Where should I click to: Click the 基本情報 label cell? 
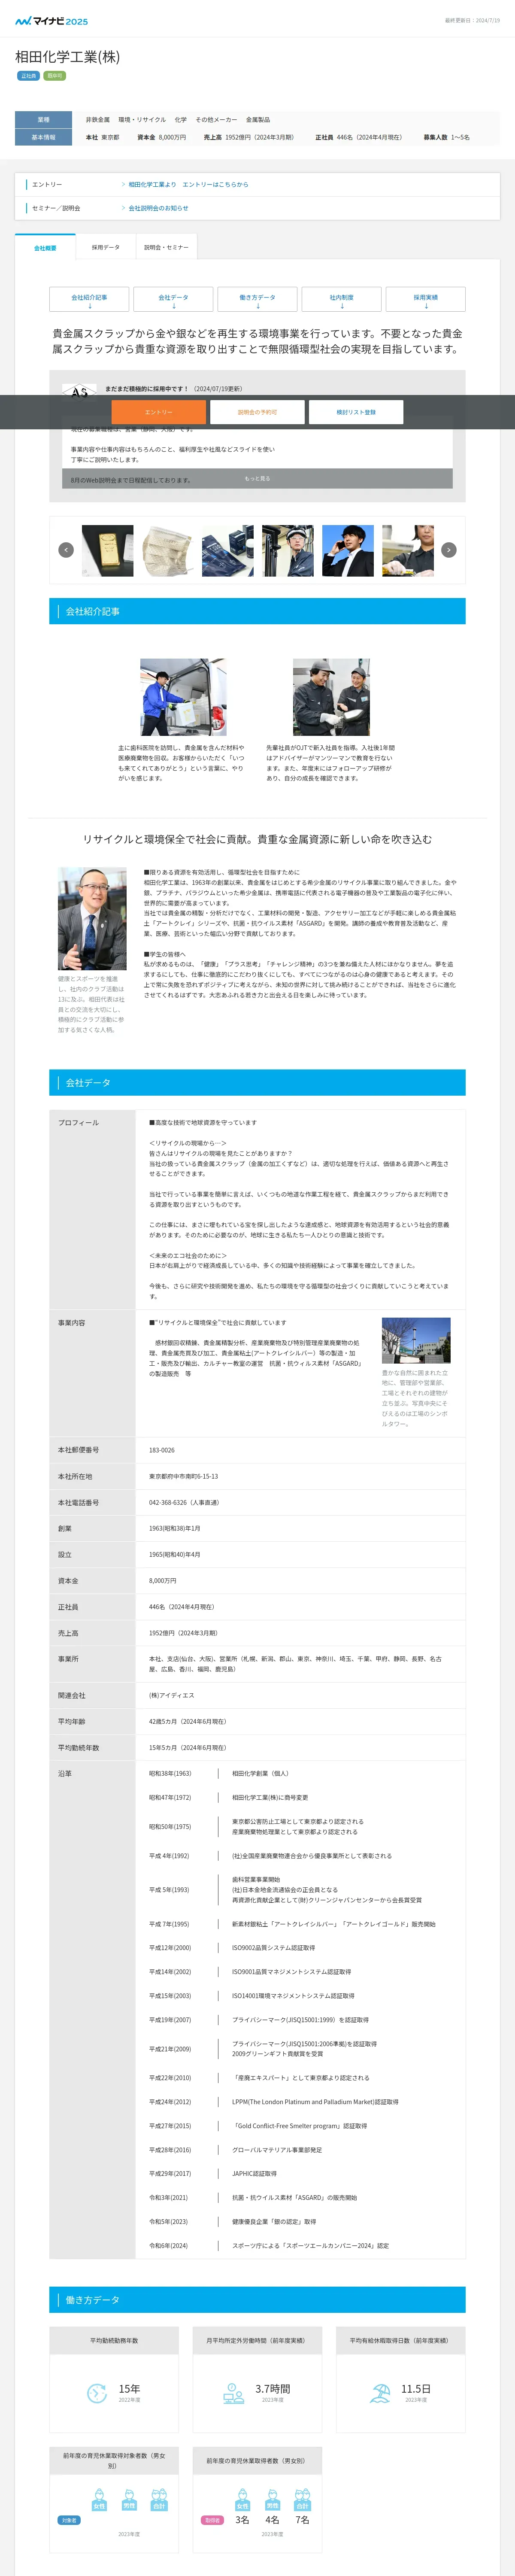[43, 137]
